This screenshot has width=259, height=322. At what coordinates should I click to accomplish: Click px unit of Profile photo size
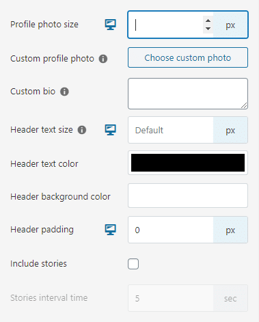[230, 25]
